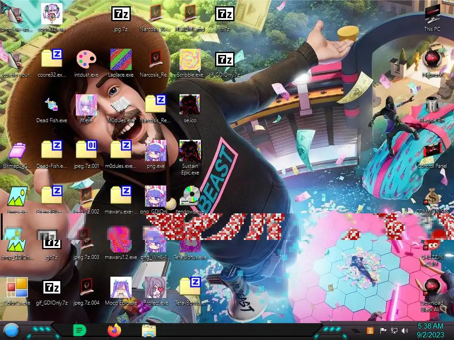Screen dimensions: 454x340
Task: Launch the png.exe anime icon
Action: (x=156, y=151)
